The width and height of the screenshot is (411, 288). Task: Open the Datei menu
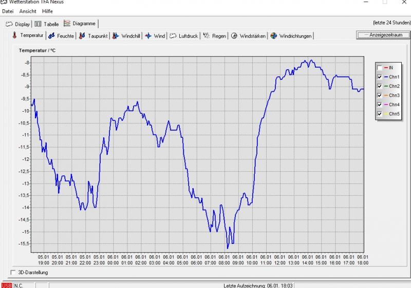tap(8, 11)
